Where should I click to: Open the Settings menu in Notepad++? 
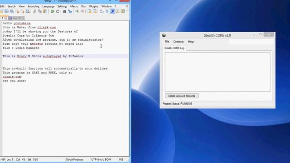point(63,6)
